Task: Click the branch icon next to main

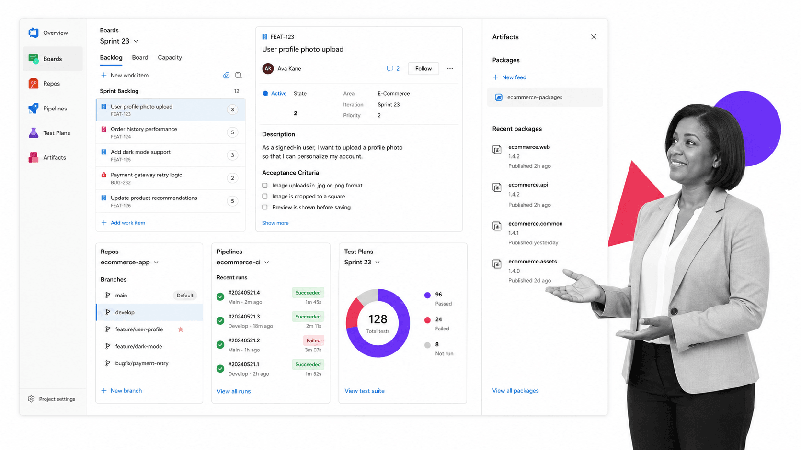Action: pos(108,295)
